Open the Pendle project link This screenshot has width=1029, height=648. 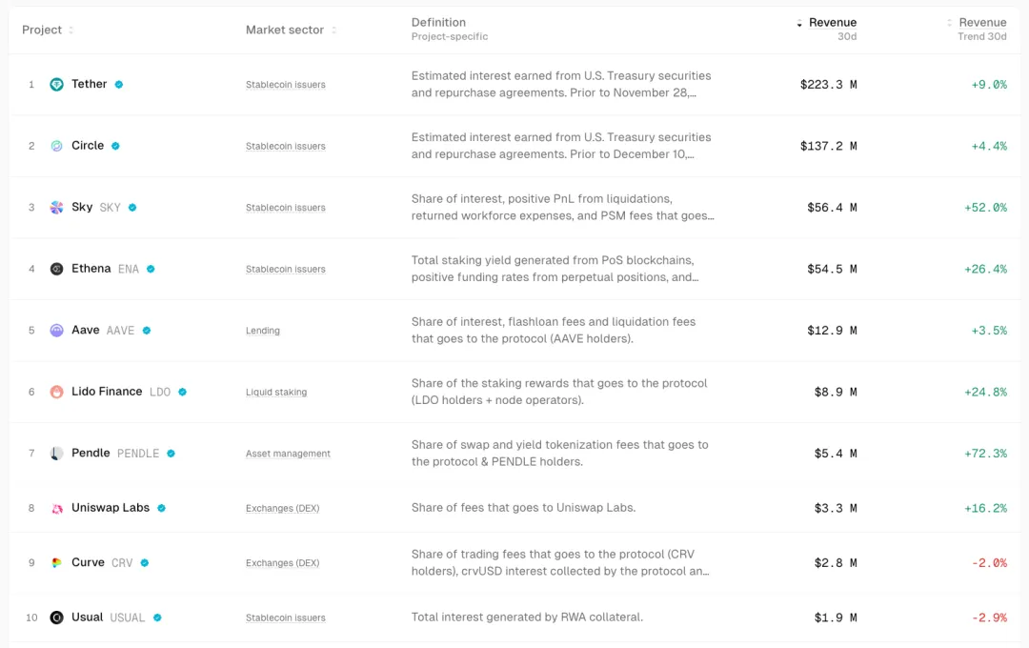91,454
